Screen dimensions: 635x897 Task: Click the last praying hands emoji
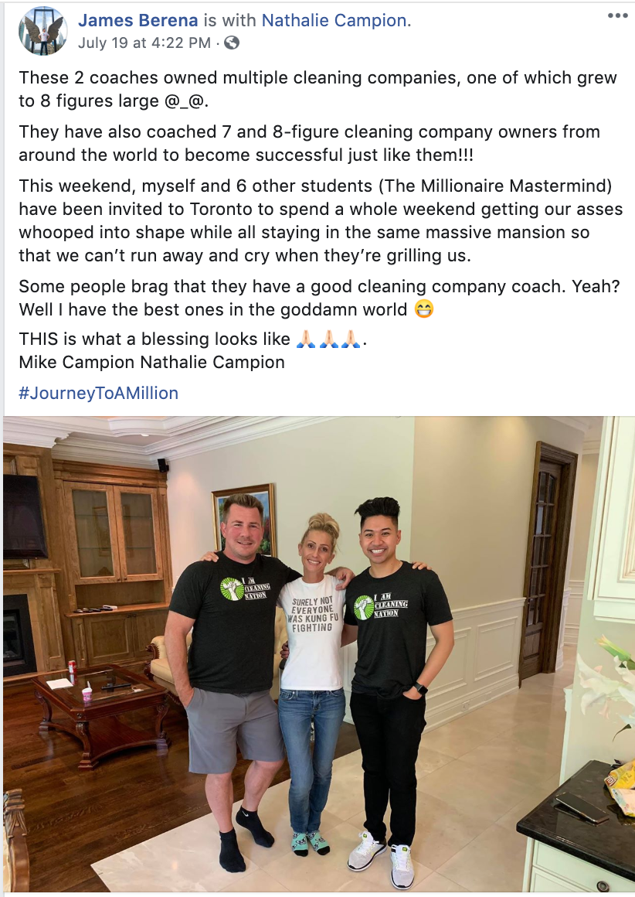tap(351, 339)
